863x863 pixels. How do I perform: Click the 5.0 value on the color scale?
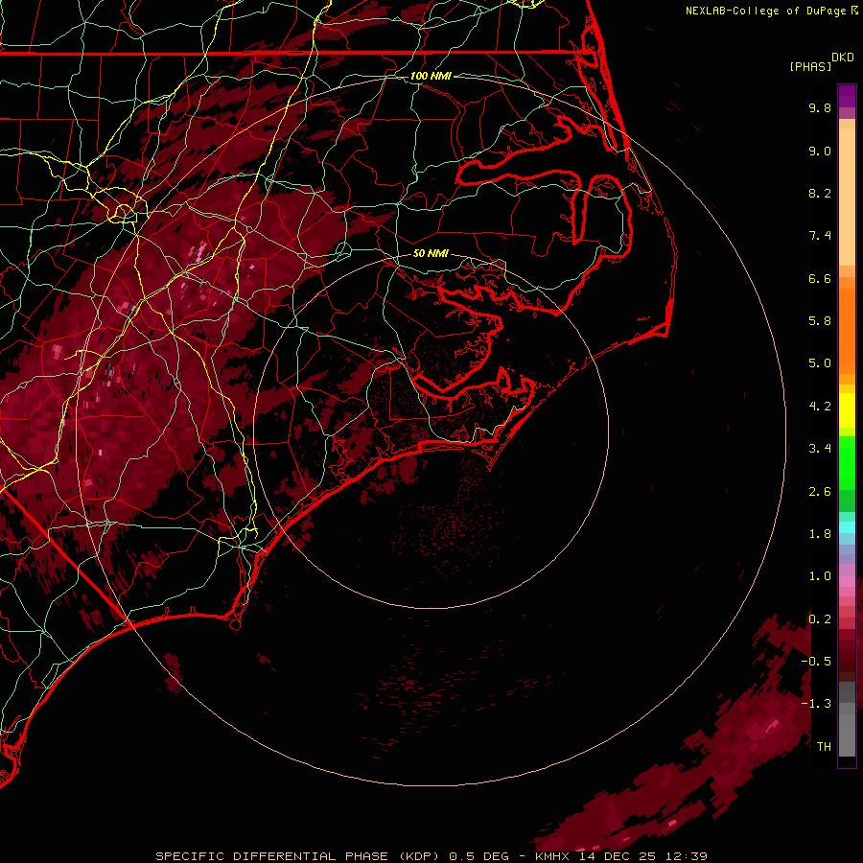point(820,363)
